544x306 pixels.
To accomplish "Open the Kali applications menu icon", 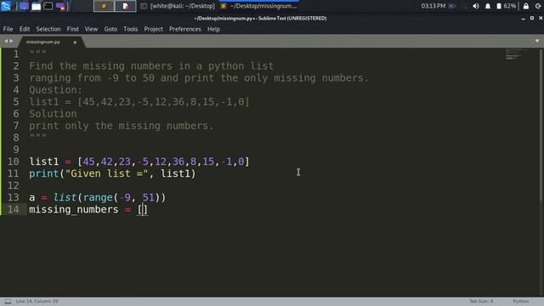I will (x=6, y=6).
